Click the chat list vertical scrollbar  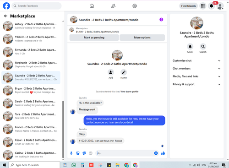tap(63, 130)
